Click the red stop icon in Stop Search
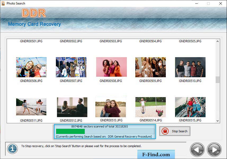227x159 pixels. point(165,131)
